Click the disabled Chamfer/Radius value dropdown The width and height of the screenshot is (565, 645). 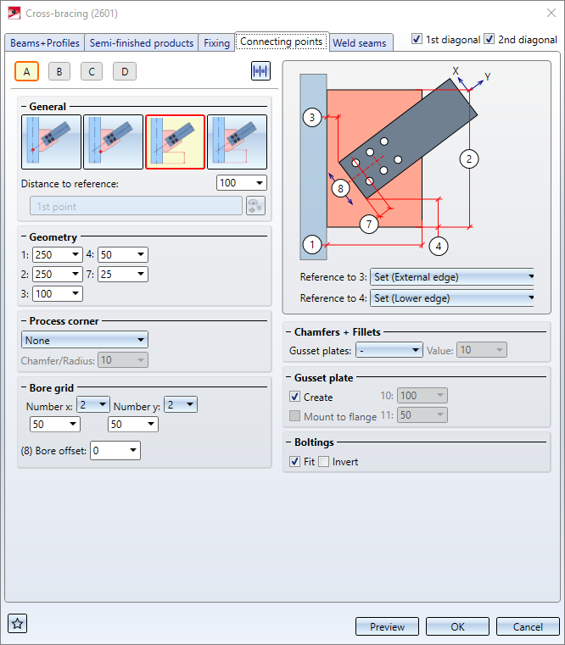click(123, 360)
